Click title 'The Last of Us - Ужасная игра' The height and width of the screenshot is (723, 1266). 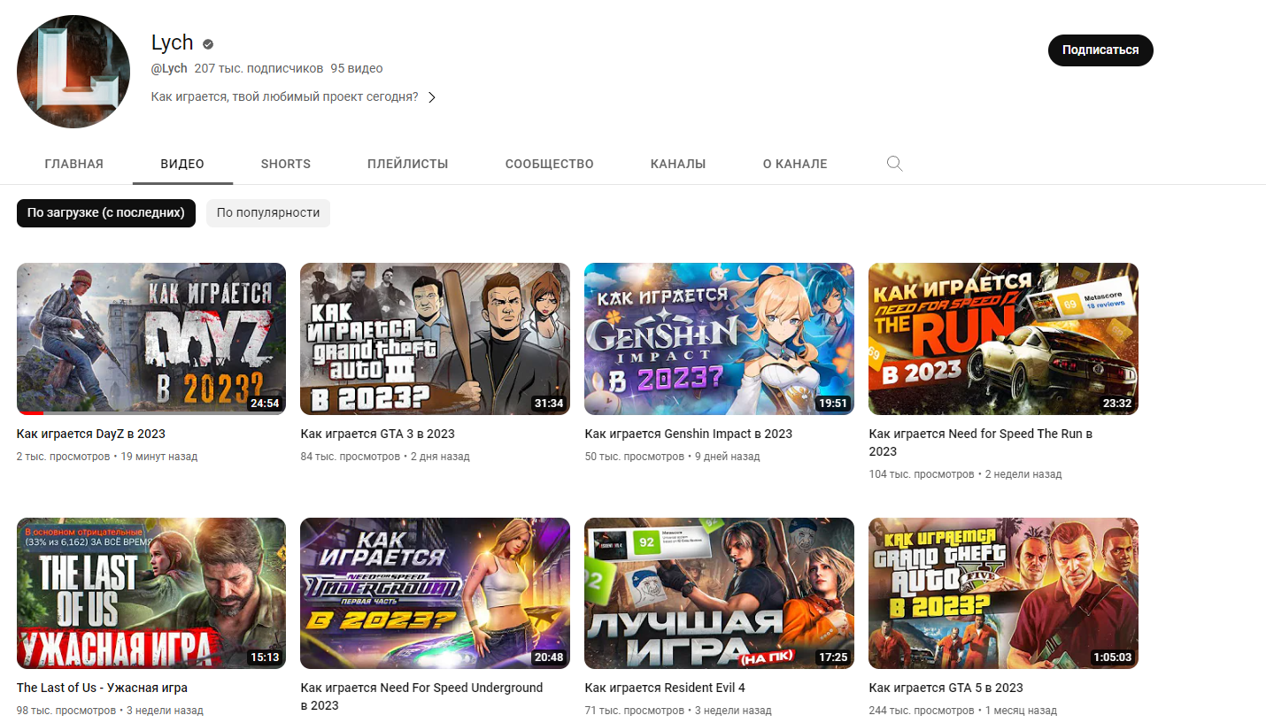[x=103, y=688]
